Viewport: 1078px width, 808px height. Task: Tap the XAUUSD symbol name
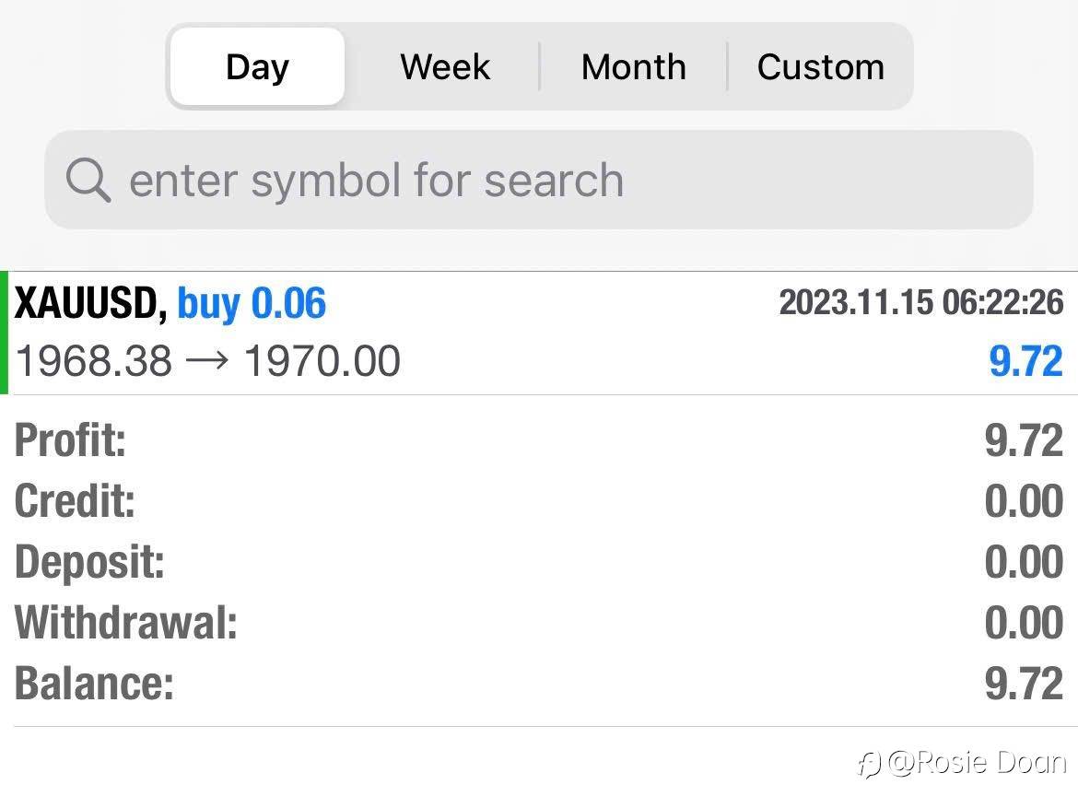tap(89, 304)
